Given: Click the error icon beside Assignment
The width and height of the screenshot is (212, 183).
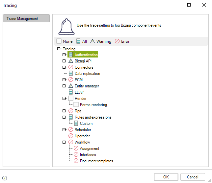Looking at the screenshot, I should coord(76,148).
